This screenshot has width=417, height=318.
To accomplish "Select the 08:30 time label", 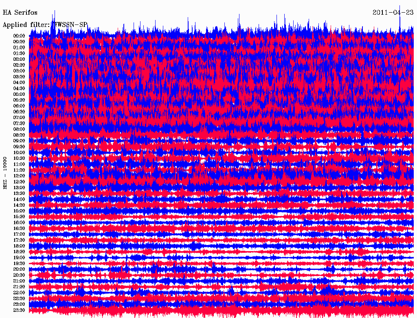I will coord(19,135).
